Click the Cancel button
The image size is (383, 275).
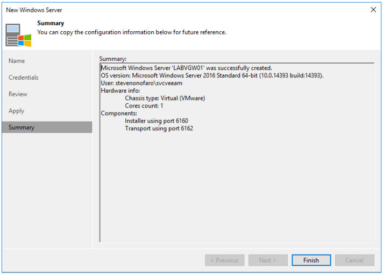coord(354,260)
